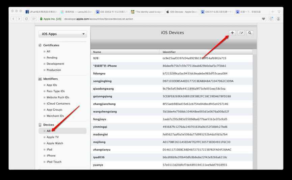Switch to the 'The identity used to sign' tab

pyautogui.click(x=147, y=12)
